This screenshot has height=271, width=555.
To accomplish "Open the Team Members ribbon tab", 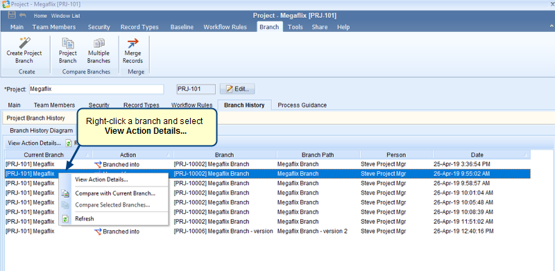I will [54, 27].
